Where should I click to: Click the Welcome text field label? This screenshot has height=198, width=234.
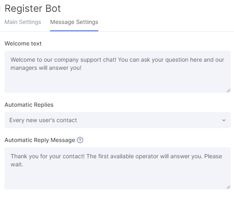(23, 43)
